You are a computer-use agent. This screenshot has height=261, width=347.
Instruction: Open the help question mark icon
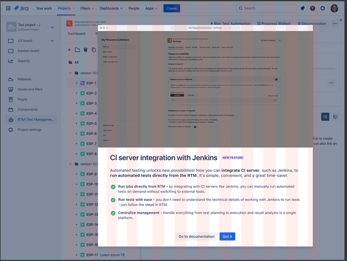[x=313, y=8]
